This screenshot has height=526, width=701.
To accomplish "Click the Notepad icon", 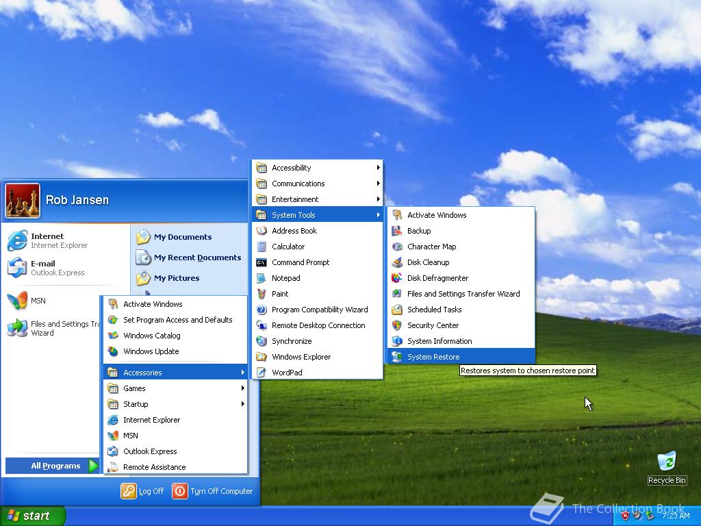I will click(x=262, y=278).
